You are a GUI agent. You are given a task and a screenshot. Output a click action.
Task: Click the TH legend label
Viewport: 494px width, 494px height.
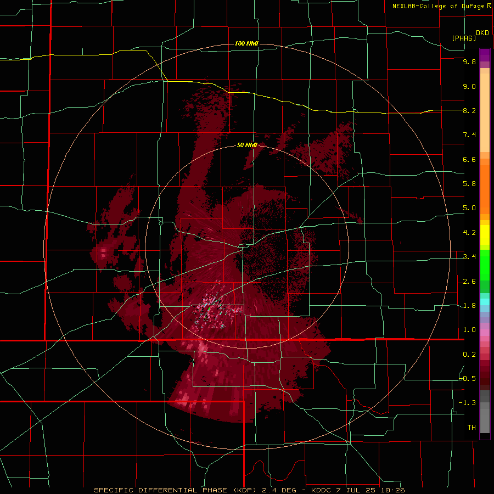(x=471, y=428)
